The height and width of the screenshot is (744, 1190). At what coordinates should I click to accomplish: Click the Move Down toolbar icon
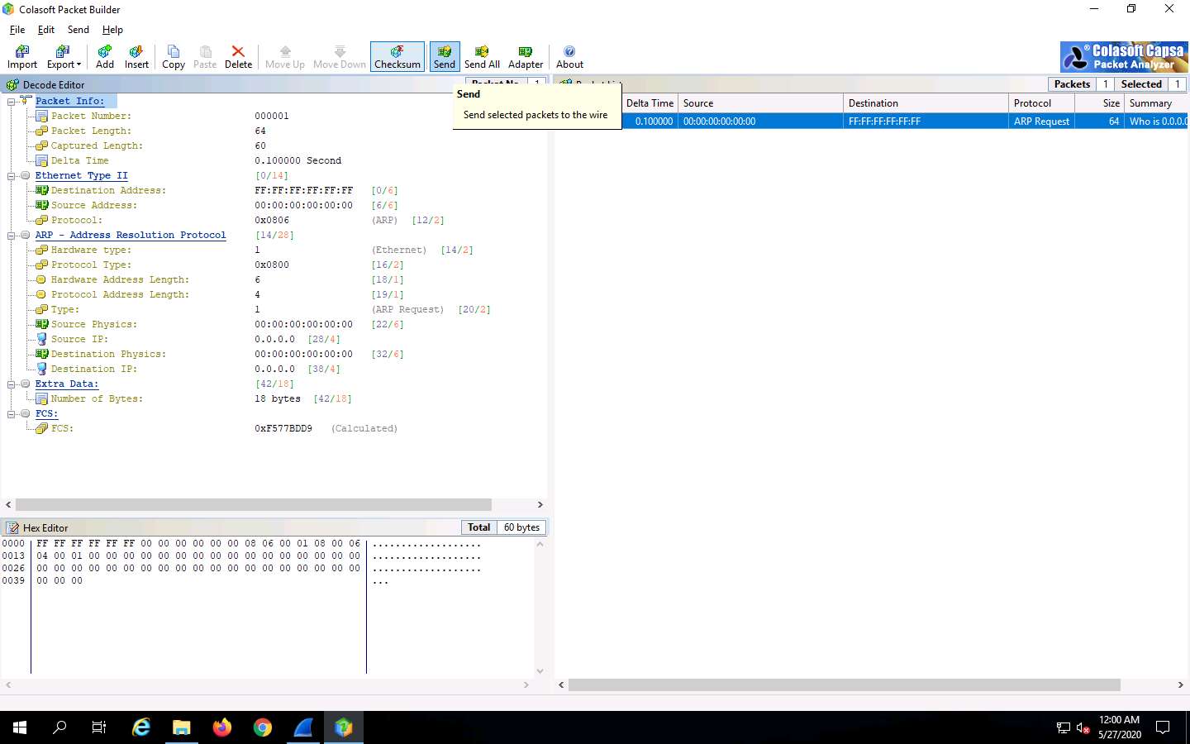pos(340,57)
